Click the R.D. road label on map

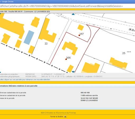[x=132, y=30]
